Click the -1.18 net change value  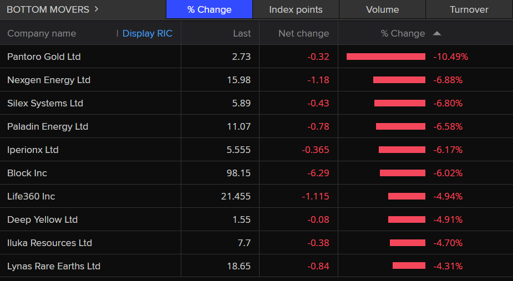coord(318,80)
